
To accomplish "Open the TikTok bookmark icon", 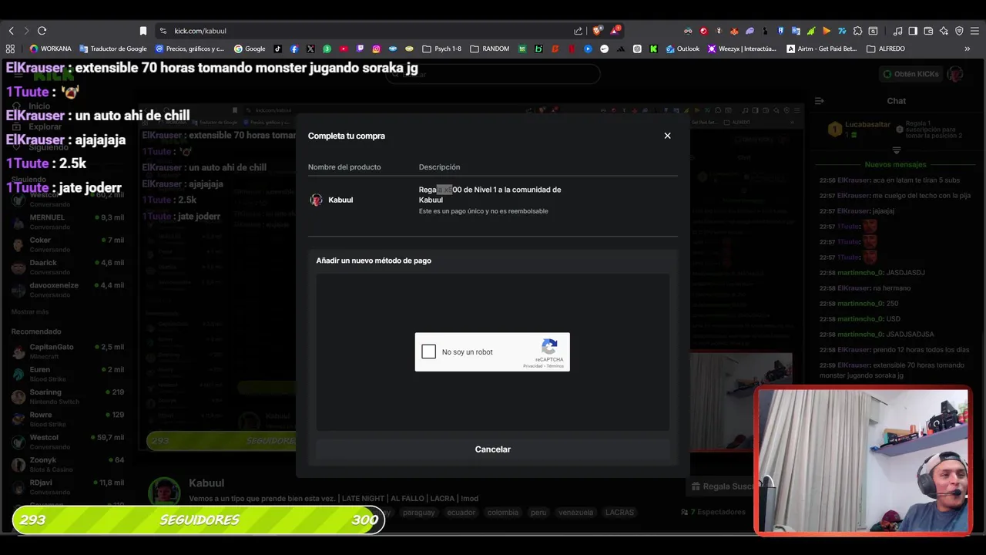I will [277, 49].
